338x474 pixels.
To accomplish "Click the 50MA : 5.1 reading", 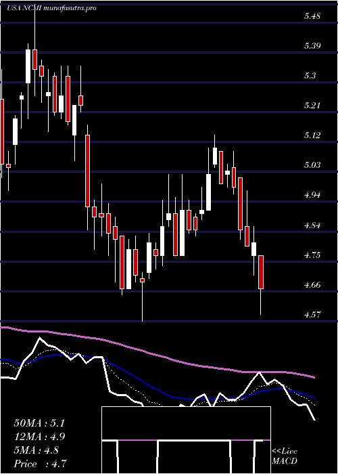I will (39, 423).
